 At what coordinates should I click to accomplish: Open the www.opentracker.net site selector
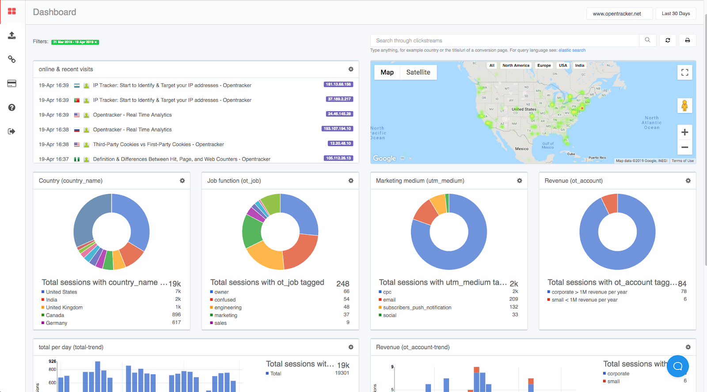617,14
